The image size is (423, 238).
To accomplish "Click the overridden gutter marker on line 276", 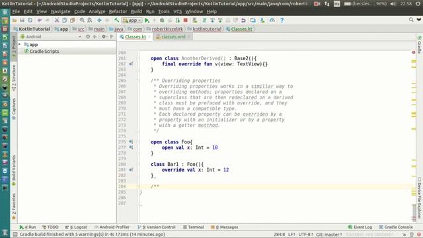I will [131, 141].
